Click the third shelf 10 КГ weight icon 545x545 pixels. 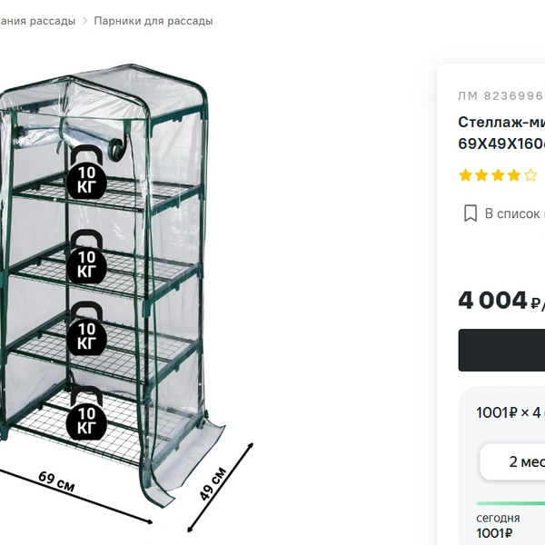point(86,329)
